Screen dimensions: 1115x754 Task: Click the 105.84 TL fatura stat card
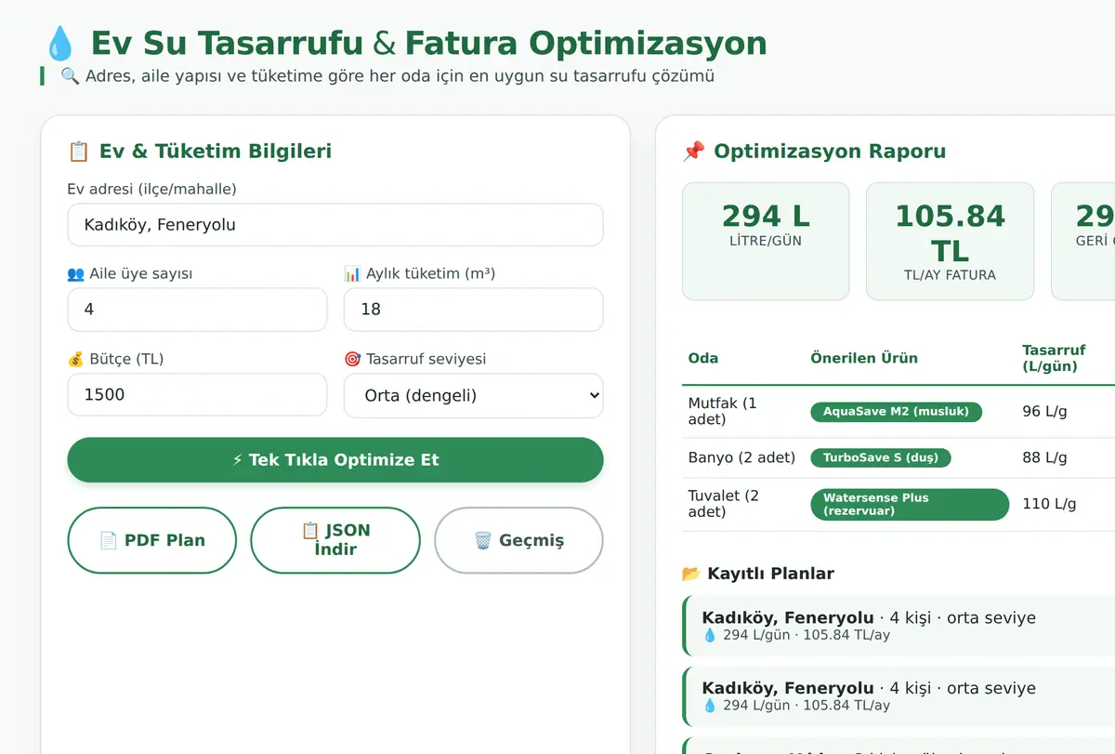pos(950,242)
